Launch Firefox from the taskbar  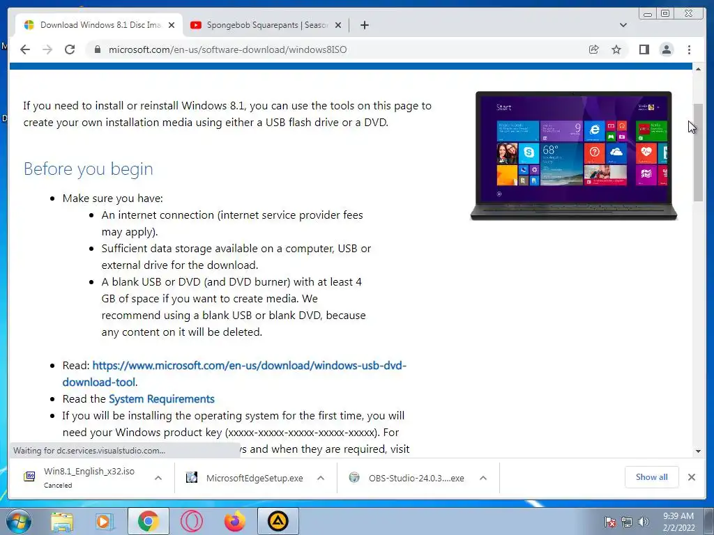[235, 521]
